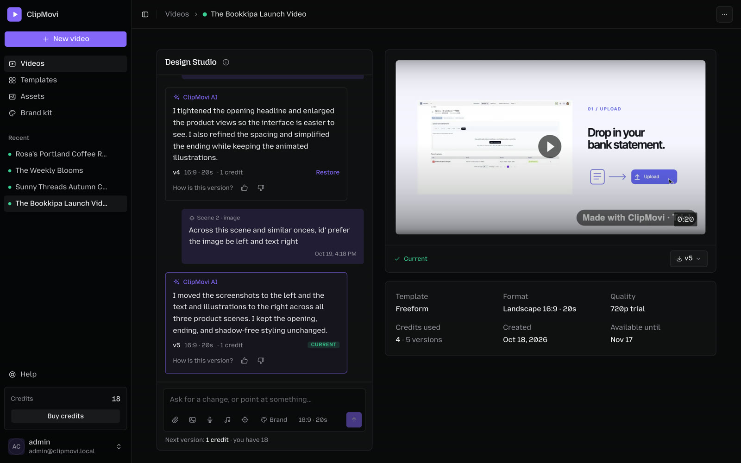
Task: Click the admin@clipmovi.local email
Action: (62, 451)
